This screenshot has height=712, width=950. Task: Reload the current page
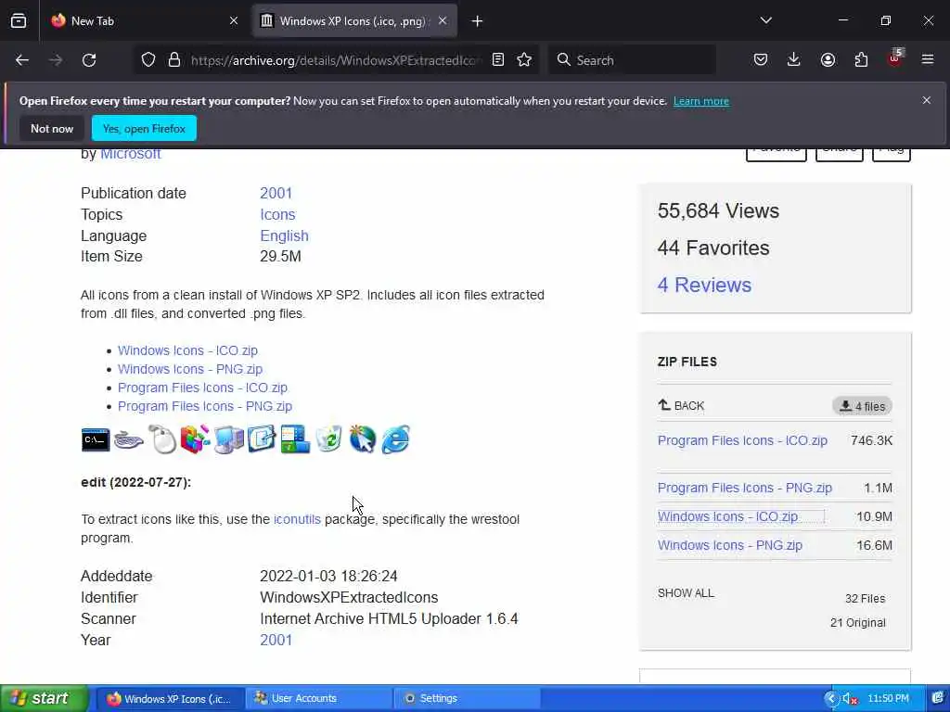click(89, 60)
